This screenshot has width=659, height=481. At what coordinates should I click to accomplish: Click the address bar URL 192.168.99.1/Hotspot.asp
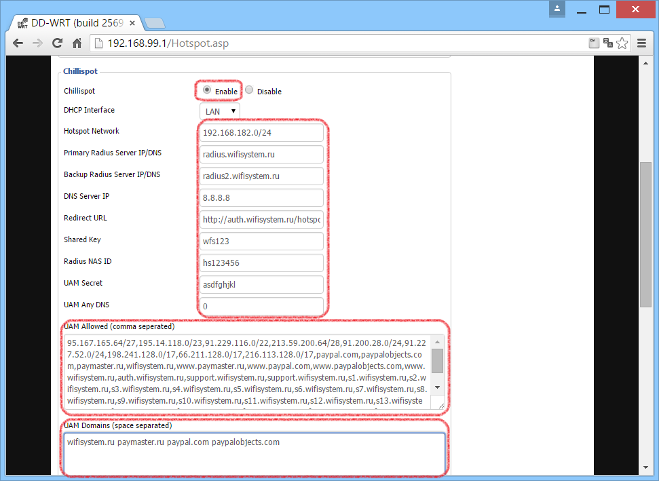(x=168, y=43)
